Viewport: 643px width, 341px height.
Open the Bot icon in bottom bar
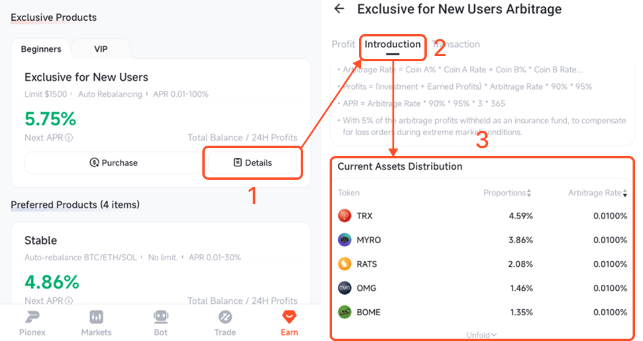(161, 317)
